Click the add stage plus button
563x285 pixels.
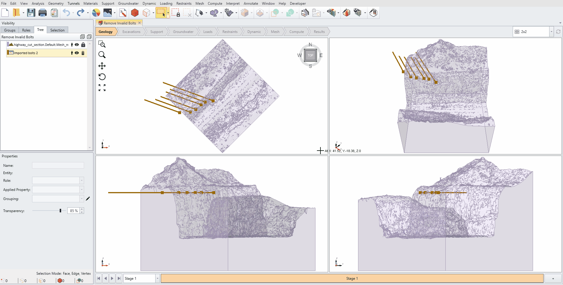(x=553, y=279)
